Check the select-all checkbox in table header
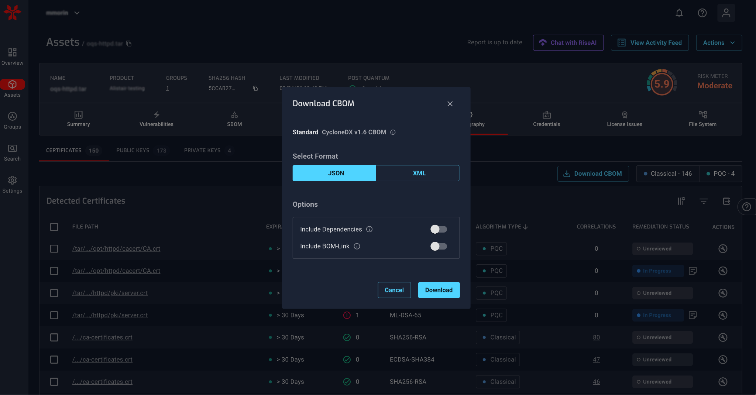756x395 pixels. click(x=54, y=227)
